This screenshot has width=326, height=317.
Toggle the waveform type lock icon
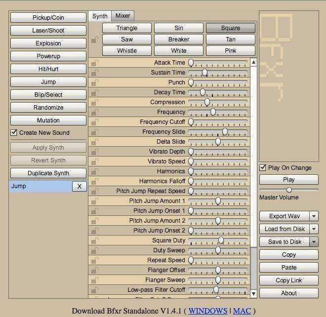point(95,40)
